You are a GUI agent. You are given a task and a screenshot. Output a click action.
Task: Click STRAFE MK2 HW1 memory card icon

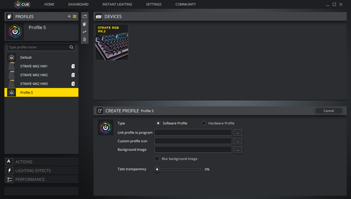[x=12, y=67]
